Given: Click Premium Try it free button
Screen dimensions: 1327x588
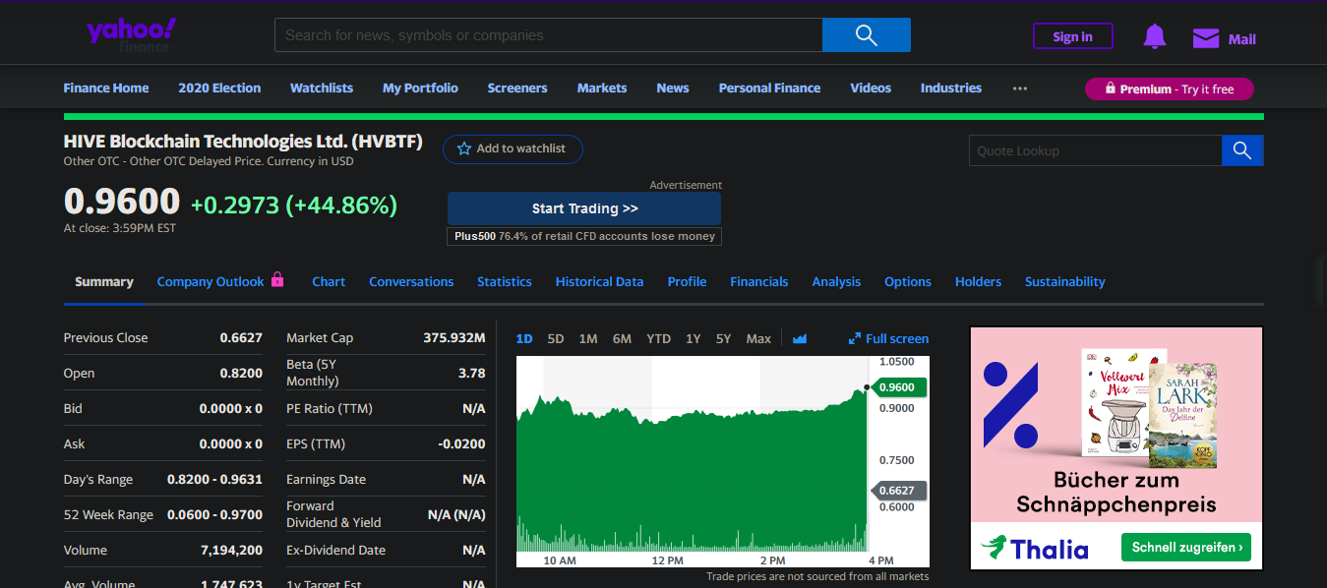Looking at the screenshot, I should click(x=1169, y=89).
